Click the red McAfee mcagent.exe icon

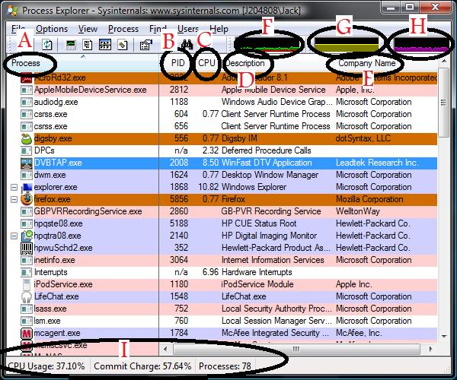click(27, 333)
